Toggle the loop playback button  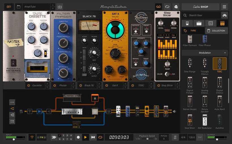(100, 137)
